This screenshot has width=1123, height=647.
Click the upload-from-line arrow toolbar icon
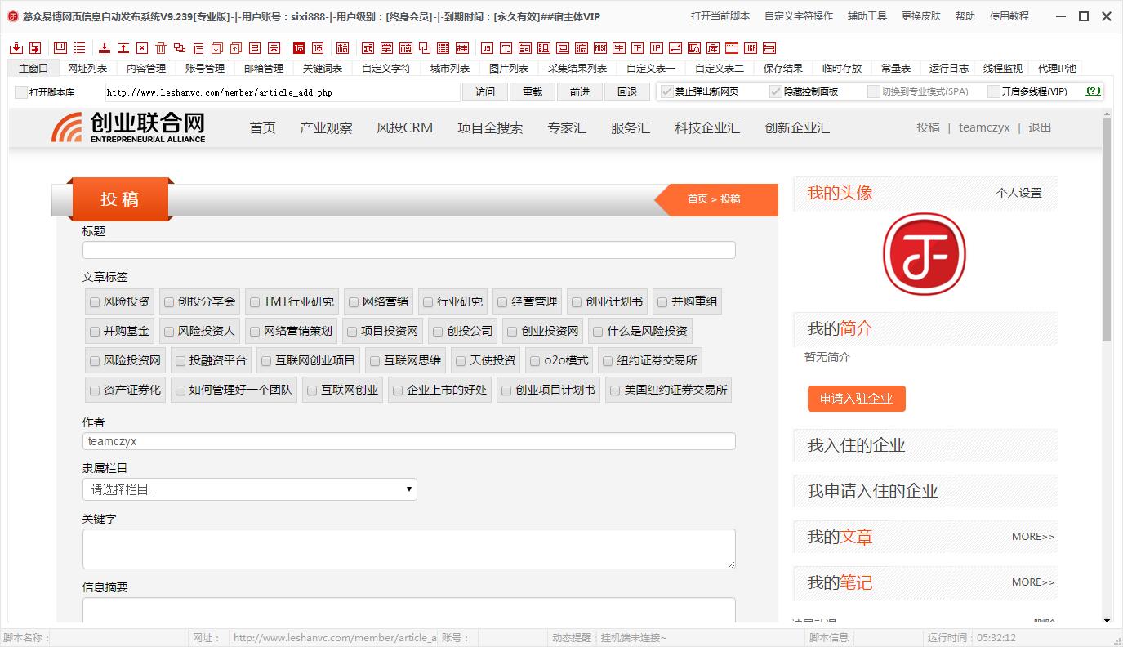point(123,48)
